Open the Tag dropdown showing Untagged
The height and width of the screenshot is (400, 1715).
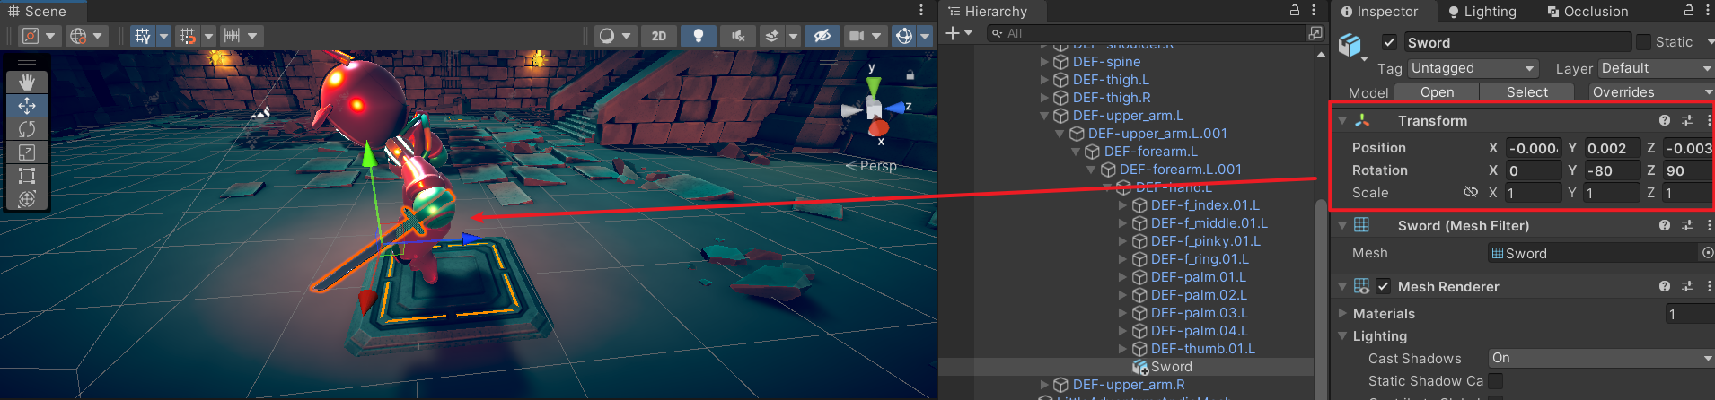tap(1472, 68)
